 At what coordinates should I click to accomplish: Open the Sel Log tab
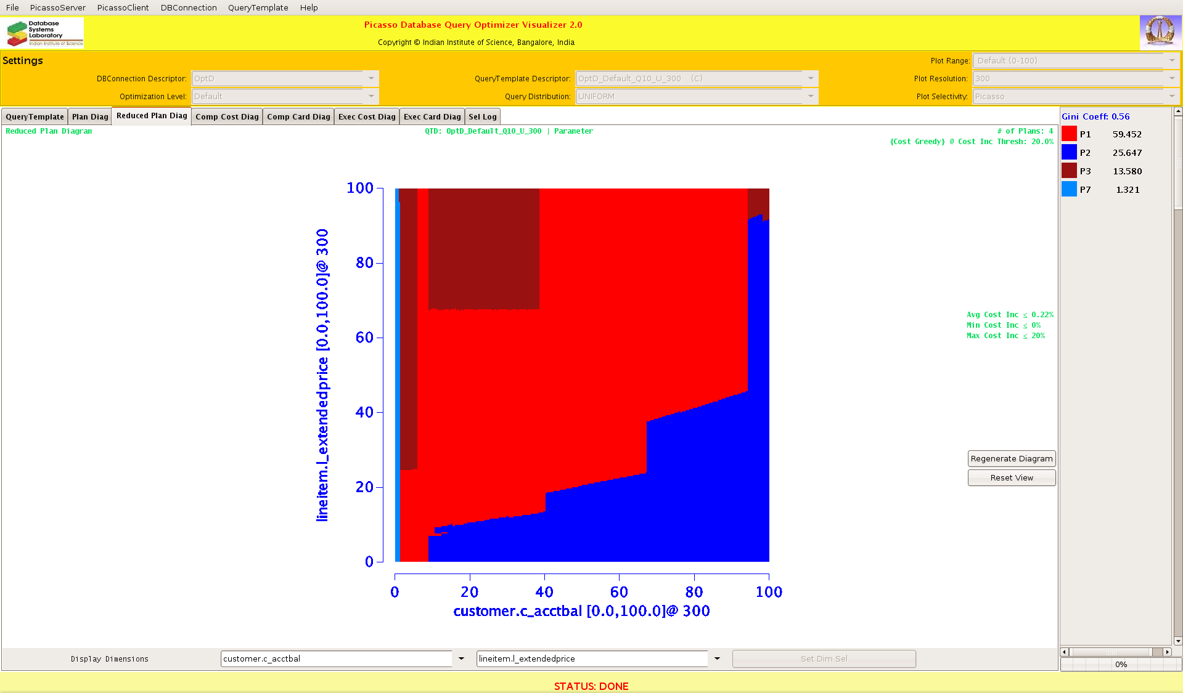482,116
